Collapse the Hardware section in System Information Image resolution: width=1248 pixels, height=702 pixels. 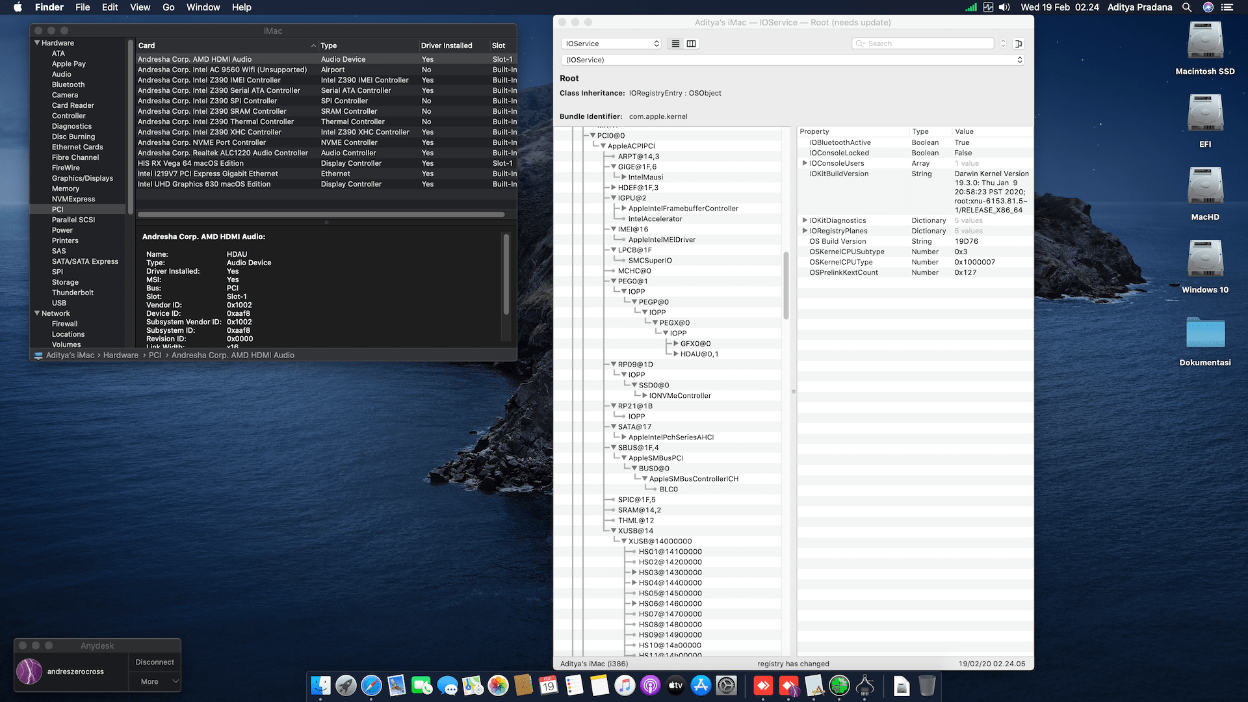point(37,43)
